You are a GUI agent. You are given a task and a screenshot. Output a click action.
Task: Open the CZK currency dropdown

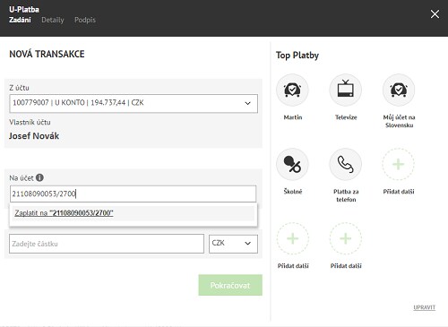pos(233,244)
